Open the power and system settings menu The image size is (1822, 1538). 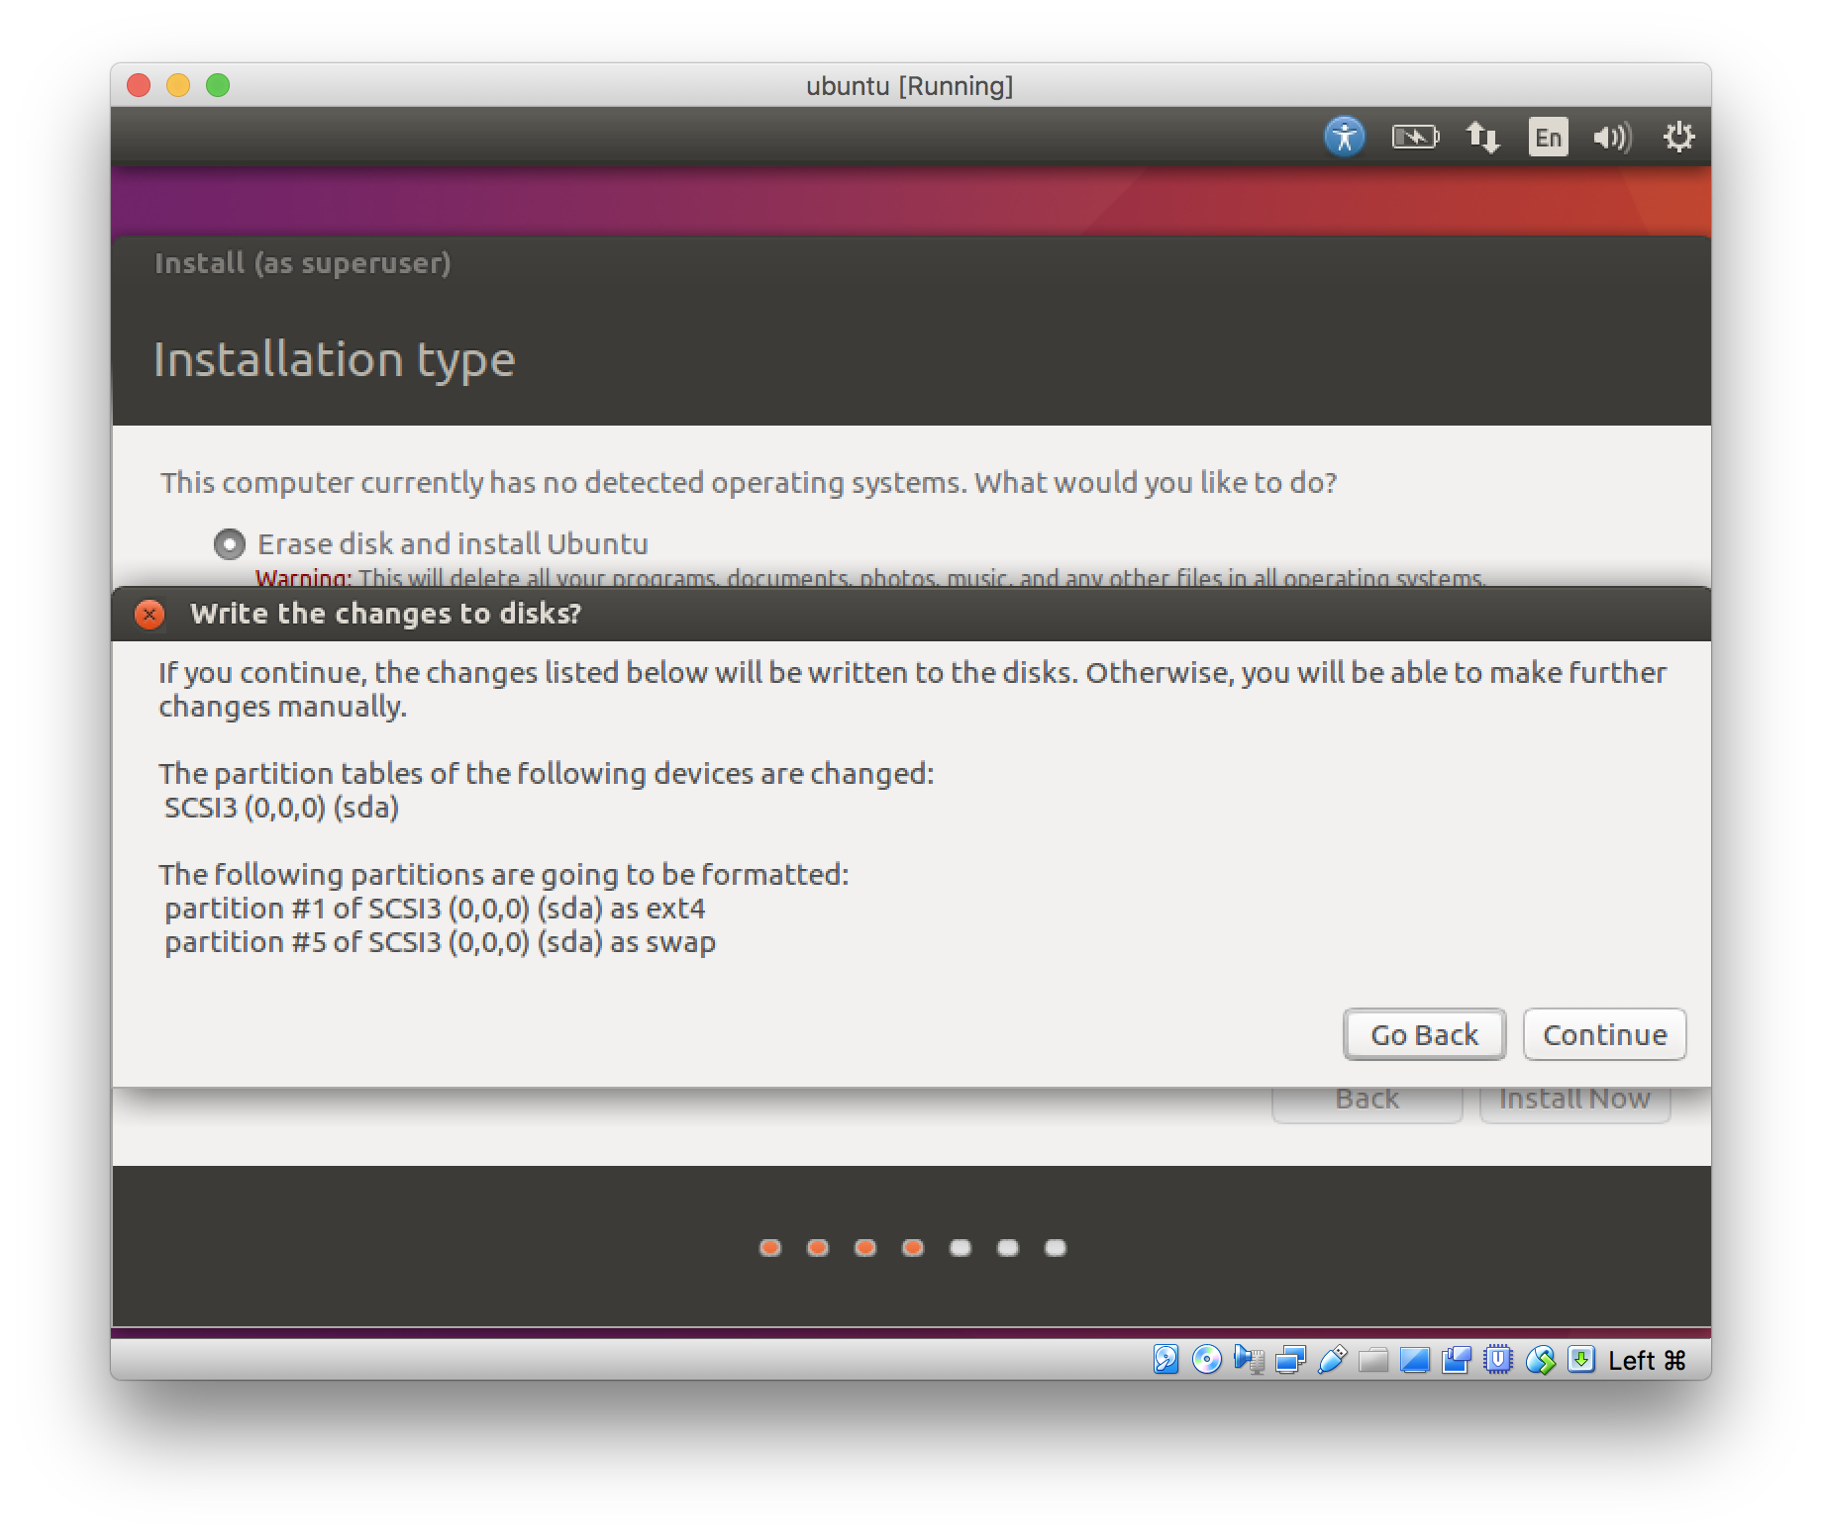(x=1678, y=137)
